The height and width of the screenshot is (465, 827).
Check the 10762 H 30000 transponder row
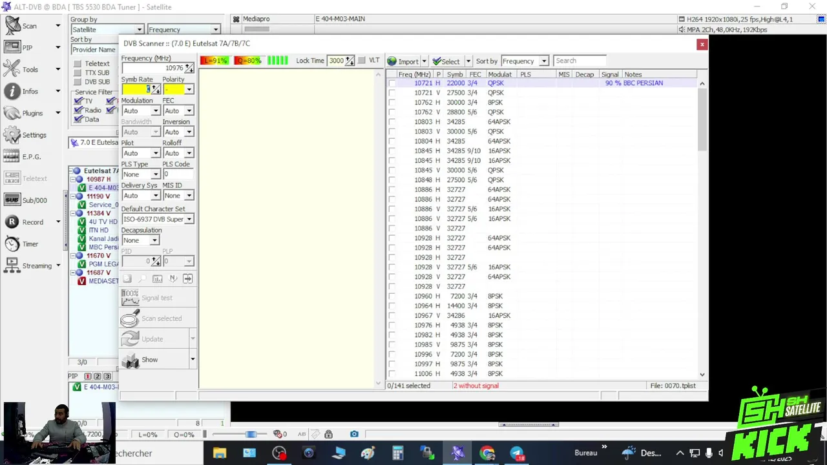point(392,103)
